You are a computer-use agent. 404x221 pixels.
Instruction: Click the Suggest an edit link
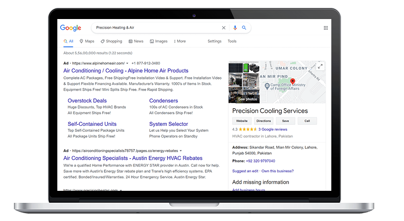pyautogui.click(x=245, y=171)
